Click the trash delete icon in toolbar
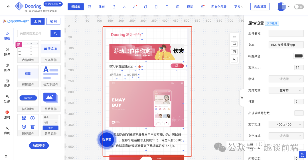308x160 pixels. 167,7
